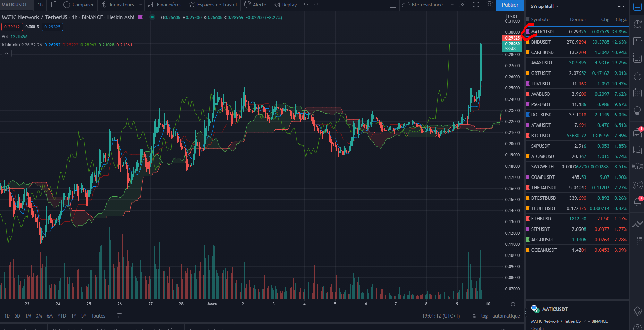Open the ideas lightbulb sidebar icon
The width and height of the screenshot is (644, 330).
click(637, 111)
